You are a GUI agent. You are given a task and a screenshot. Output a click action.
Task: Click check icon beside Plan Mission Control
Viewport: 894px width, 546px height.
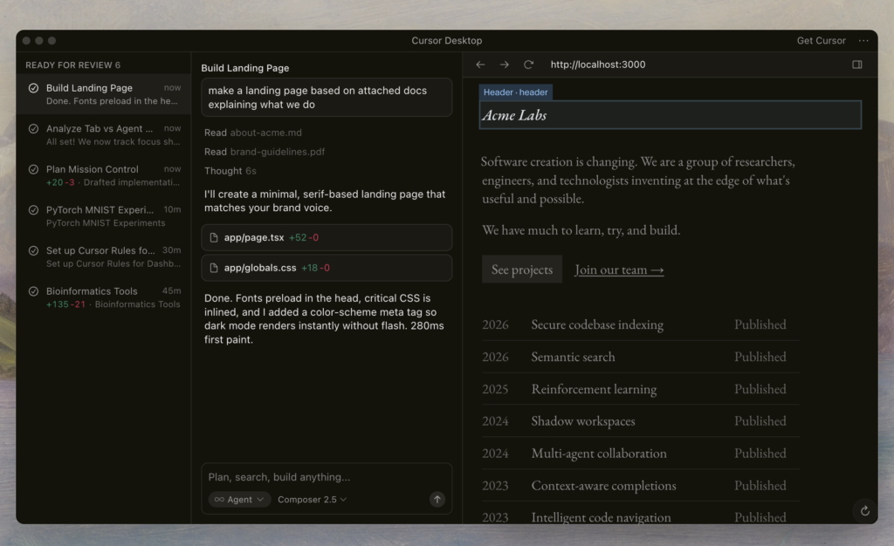click(x=34, y=169)
